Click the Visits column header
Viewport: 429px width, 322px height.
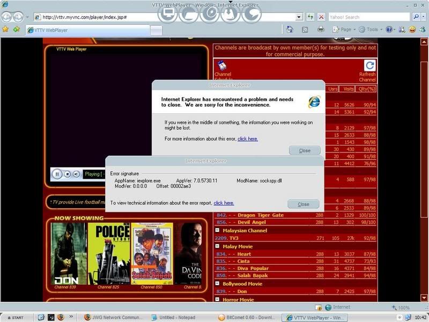(x=348, y=89)
